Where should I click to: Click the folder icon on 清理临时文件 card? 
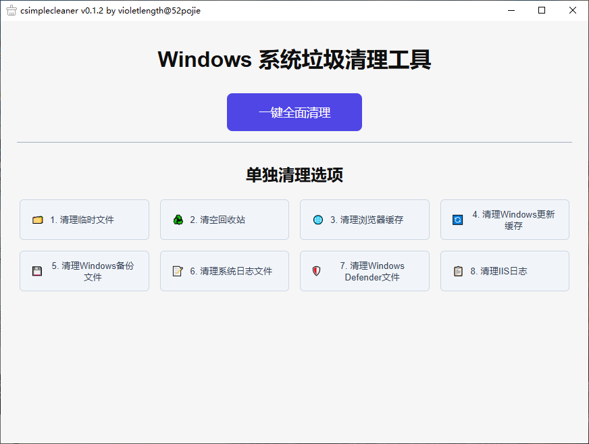click(38, 220)
